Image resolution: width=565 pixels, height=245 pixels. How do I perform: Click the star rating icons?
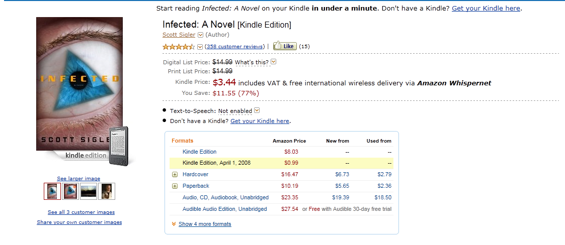(x=179, y=47)
